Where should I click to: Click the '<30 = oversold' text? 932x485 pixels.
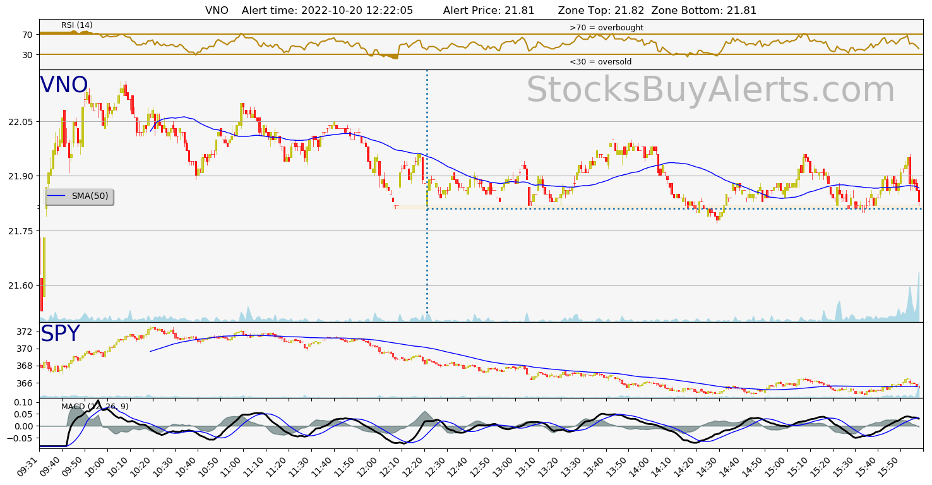(600, 62)
